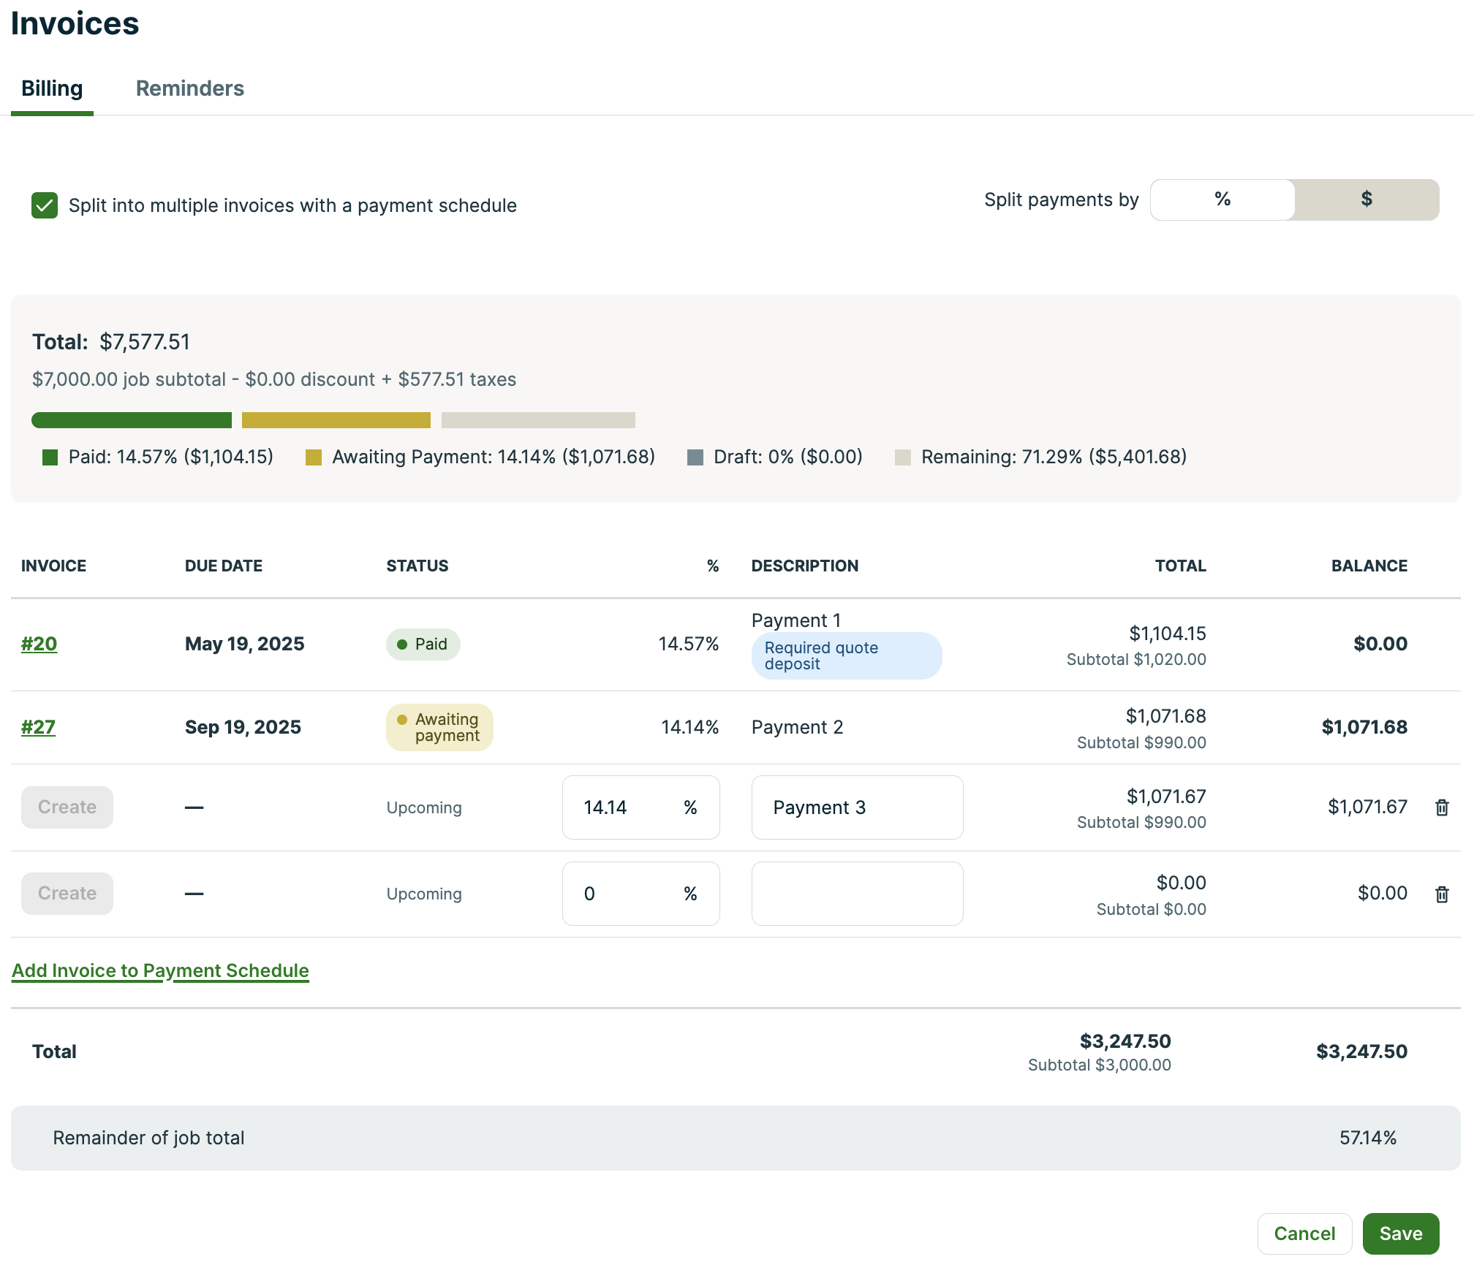
Task: Click the empty description input field
Action: (857, 894)
